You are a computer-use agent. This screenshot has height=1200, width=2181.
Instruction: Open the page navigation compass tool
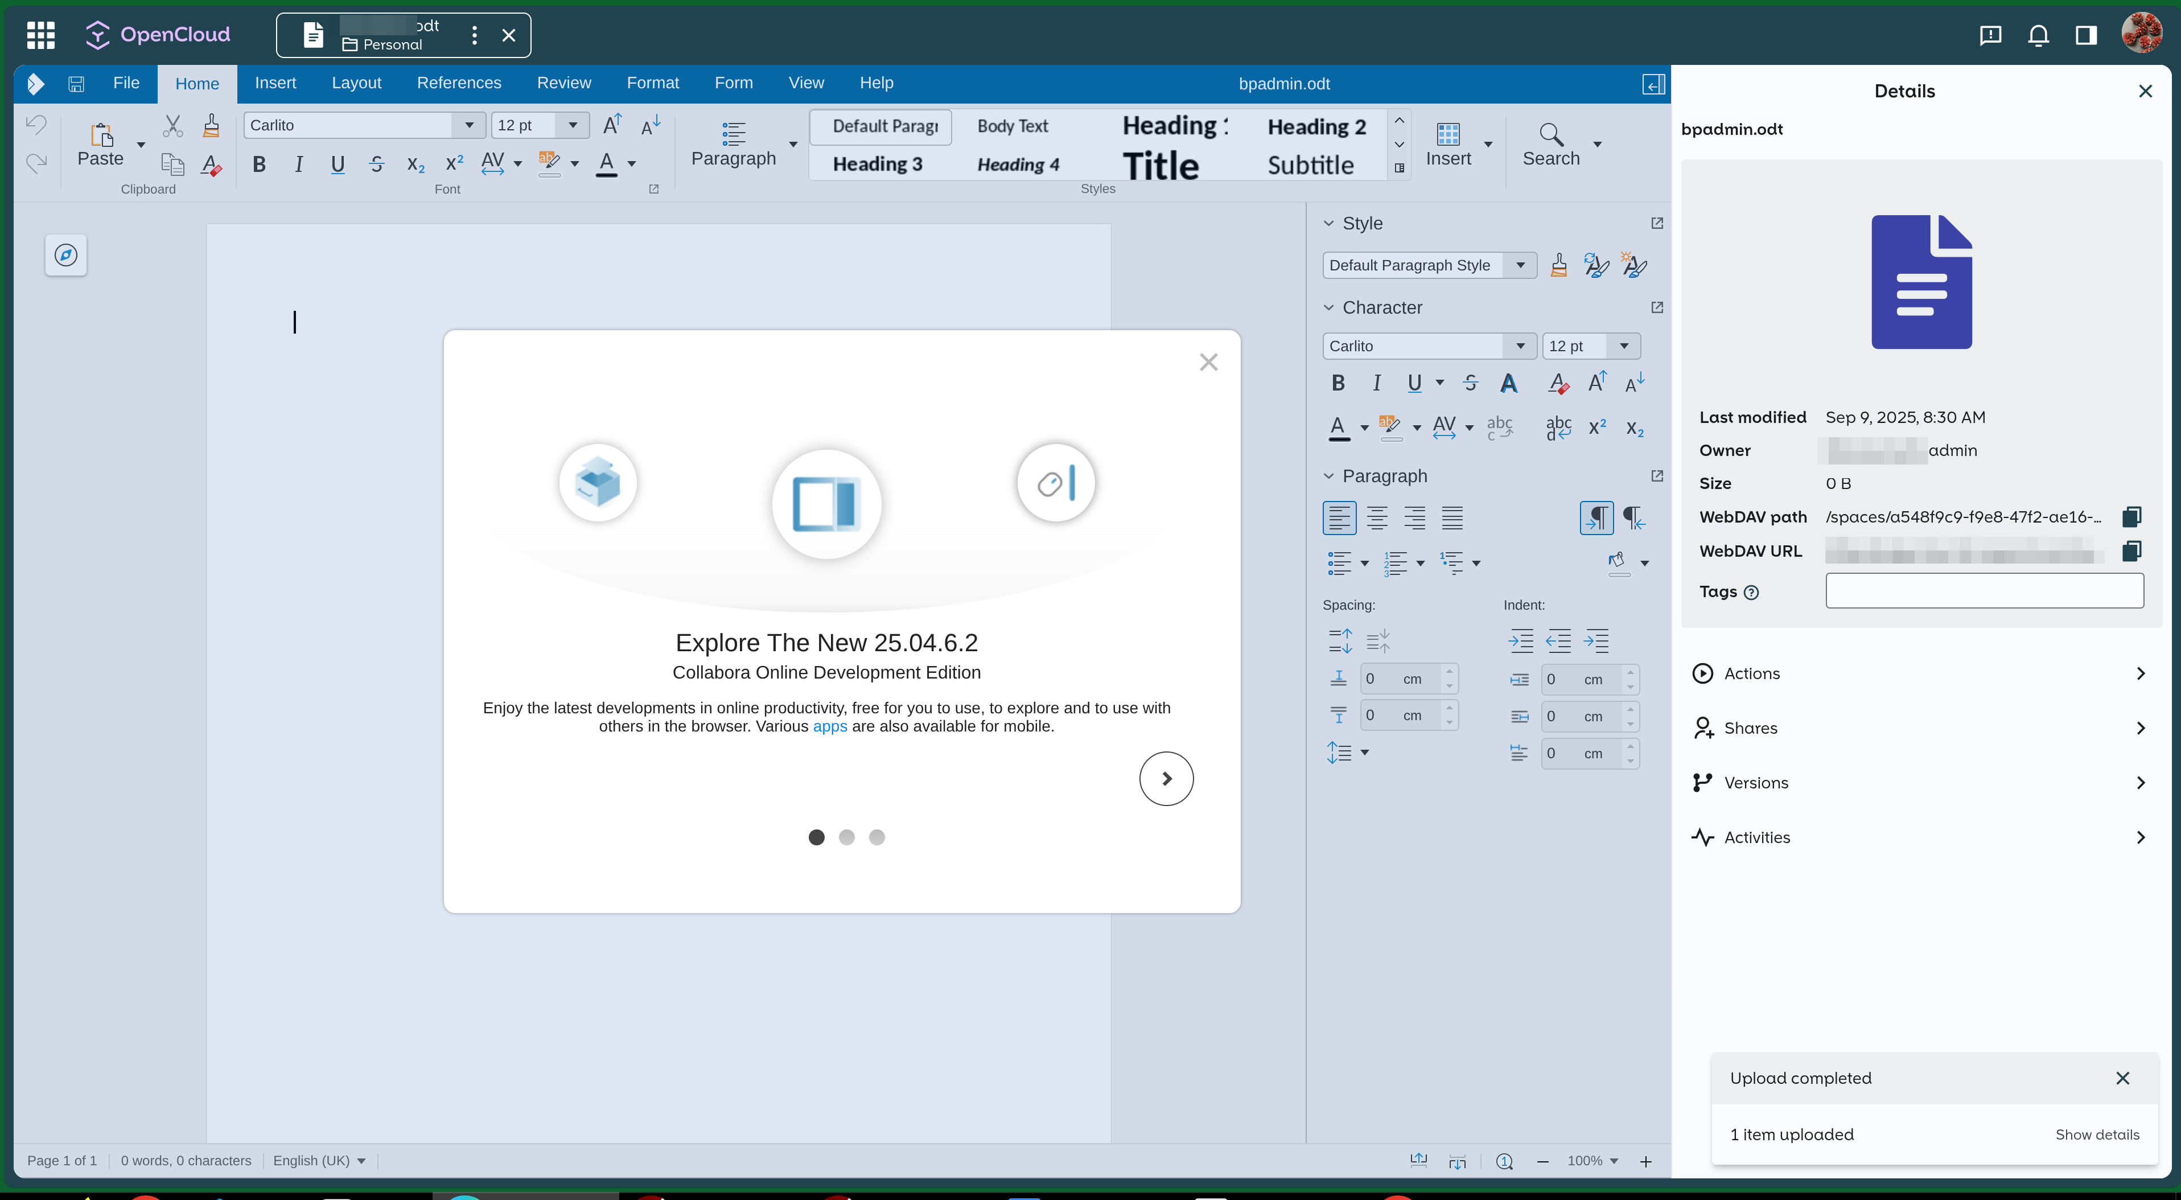tap(66, 255)
